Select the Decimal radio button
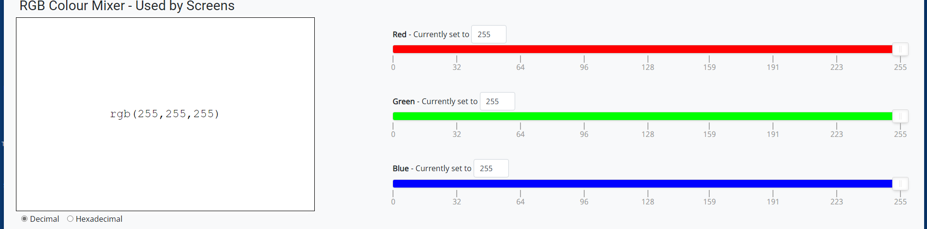This screenshot has width=927, height=229. pos(25,219)
